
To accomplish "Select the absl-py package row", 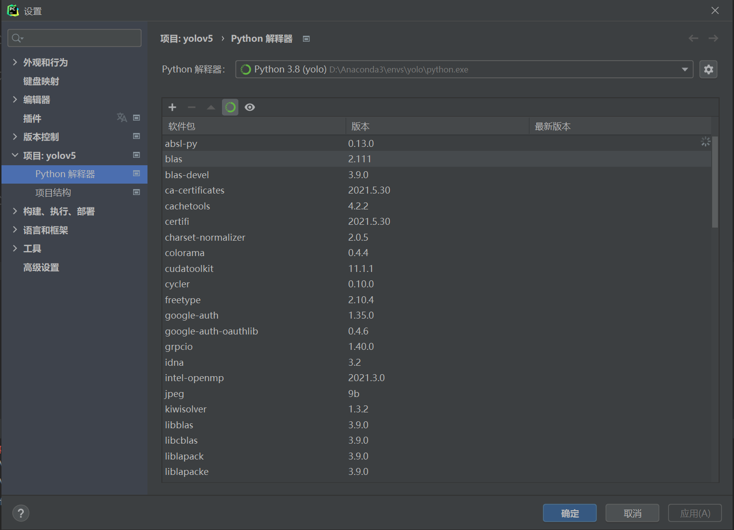I will coord(437,143).
